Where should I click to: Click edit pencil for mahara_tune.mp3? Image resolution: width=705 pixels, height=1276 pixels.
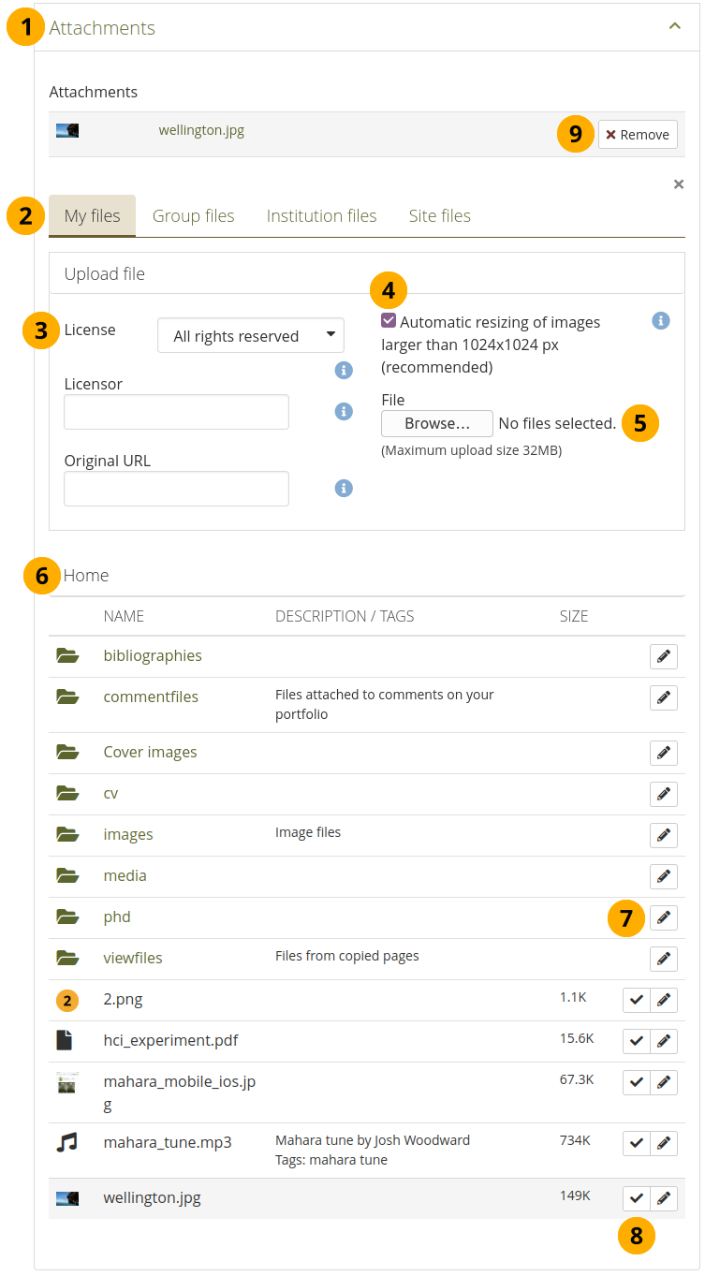tap(664, 1143)
